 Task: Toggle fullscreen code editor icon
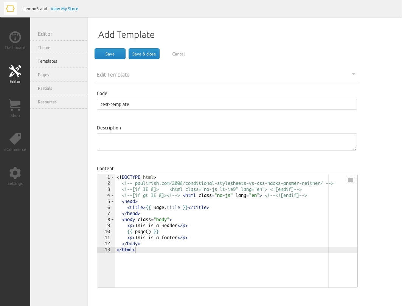351,180
